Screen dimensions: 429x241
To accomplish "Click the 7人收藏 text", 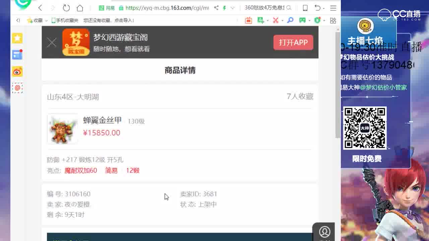I will click(x=300, y=96).
